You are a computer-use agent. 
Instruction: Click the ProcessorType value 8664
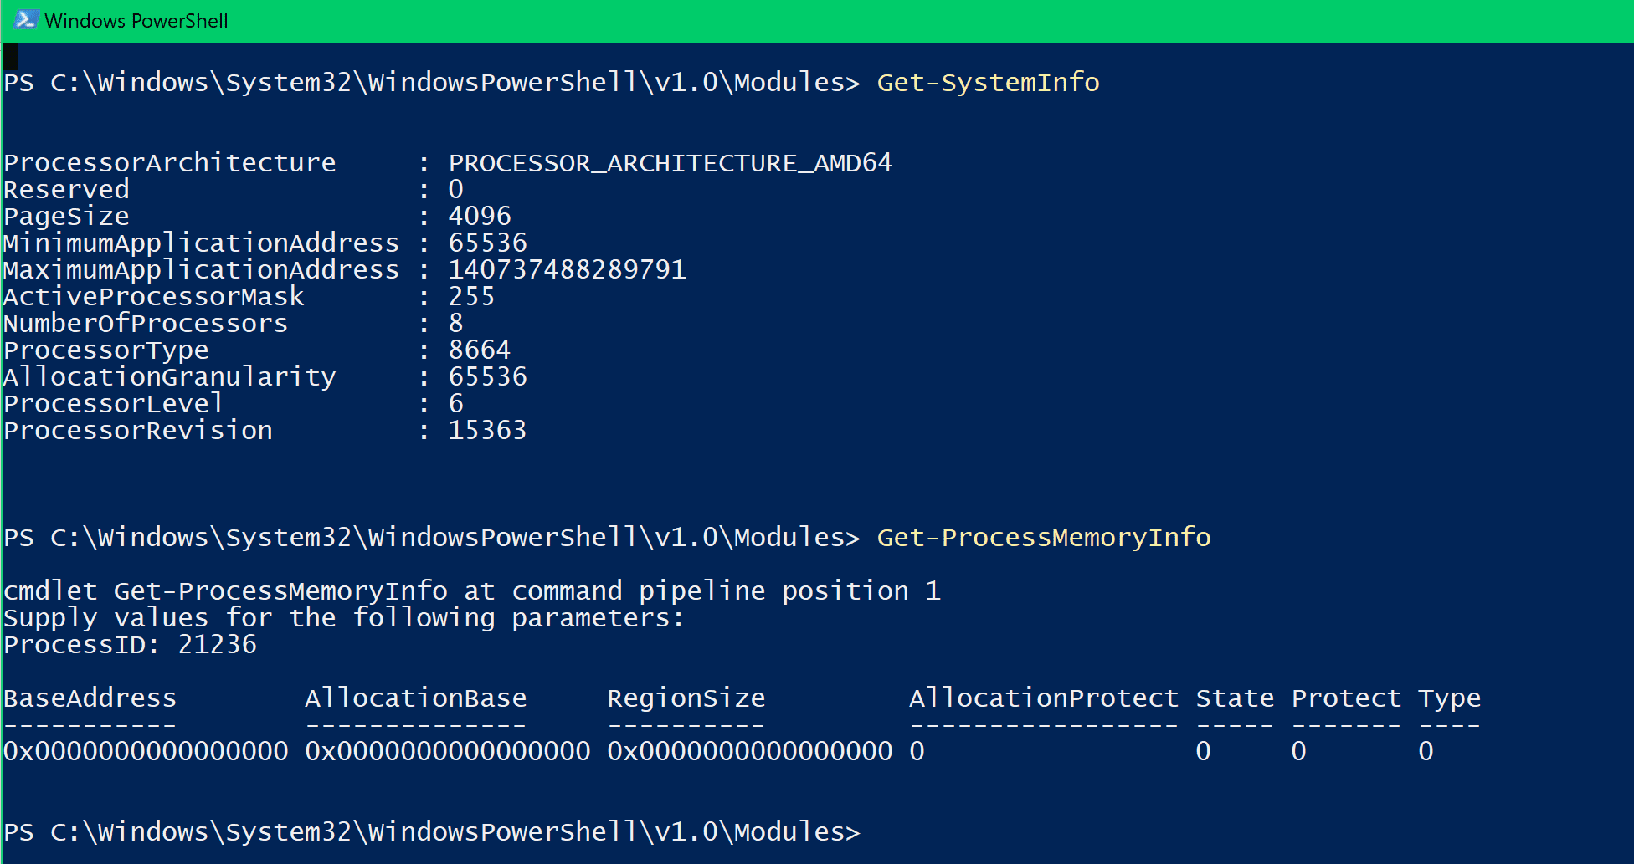pyautogui.click(x=480, y=350)
